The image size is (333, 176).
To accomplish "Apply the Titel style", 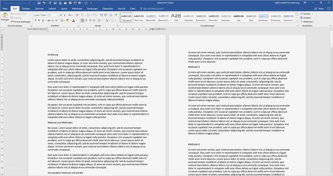I will [176, 17].
